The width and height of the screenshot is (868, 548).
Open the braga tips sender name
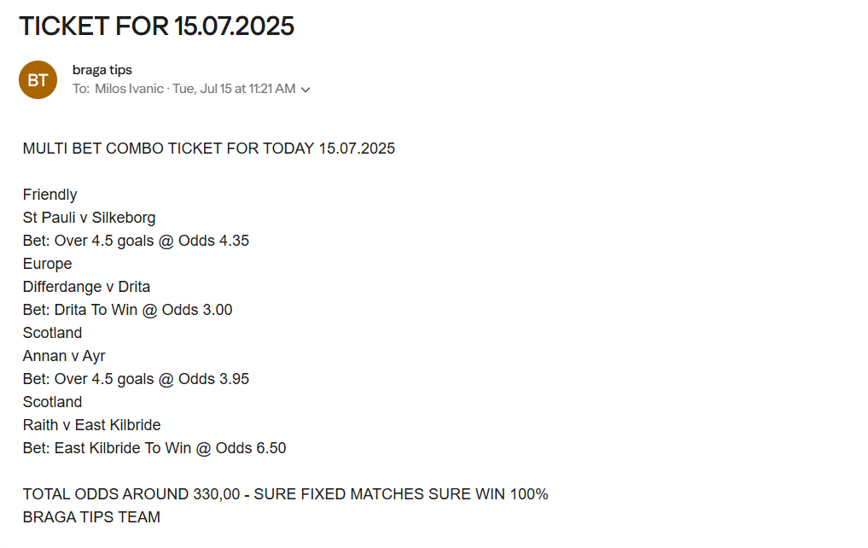pyautogui.click(x=102, y=70)
